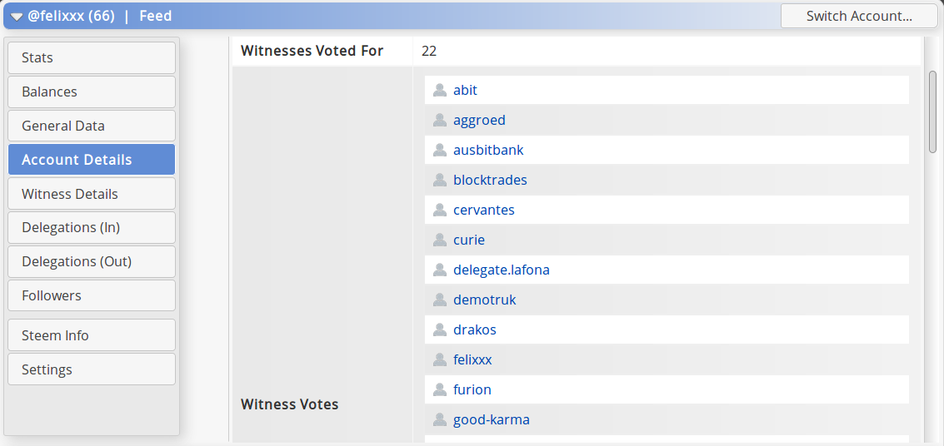944x446 pixels.
Task: Click the avatar icon next to ausbitbank
Action: tap(439, 150)
